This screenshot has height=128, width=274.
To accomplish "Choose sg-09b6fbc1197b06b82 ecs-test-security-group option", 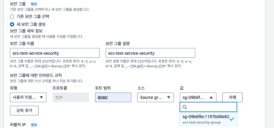I will point(208,119).
